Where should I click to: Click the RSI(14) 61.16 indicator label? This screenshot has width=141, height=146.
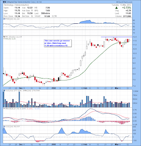(x=12, y=19)
